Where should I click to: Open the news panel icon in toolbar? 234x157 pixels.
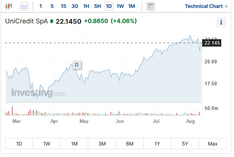[x=151, y=6]
